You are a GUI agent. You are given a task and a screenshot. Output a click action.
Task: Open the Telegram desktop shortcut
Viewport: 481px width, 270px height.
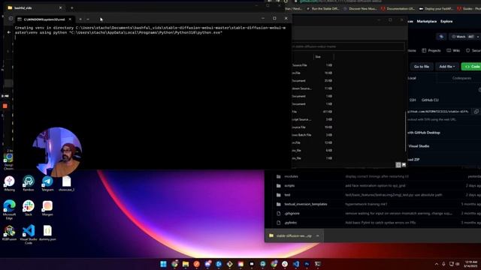47,183
